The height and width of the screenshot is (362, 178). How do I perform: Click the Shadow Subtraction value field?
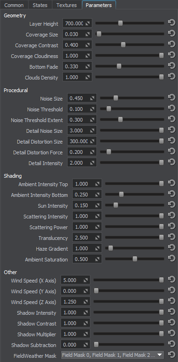(x=75, y=345)
